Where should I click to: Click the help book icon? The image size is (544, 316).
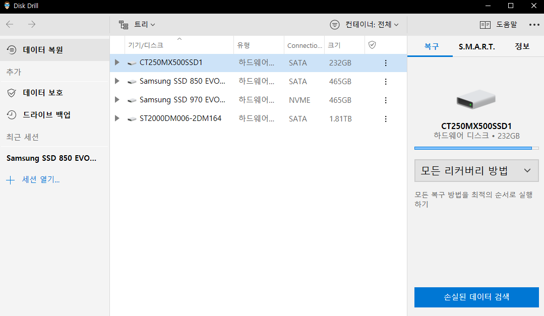[485, 25]
